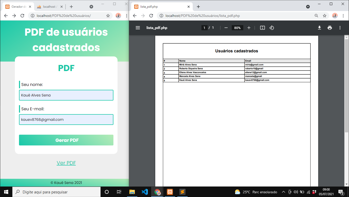Screen dimensions: 349x197
Task: Open the tab search chevron in the browser
Action: 308,7
